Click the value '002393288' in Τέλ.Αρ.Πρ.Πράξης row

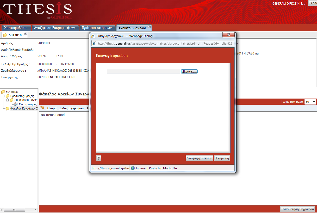[x=67, y=64]
